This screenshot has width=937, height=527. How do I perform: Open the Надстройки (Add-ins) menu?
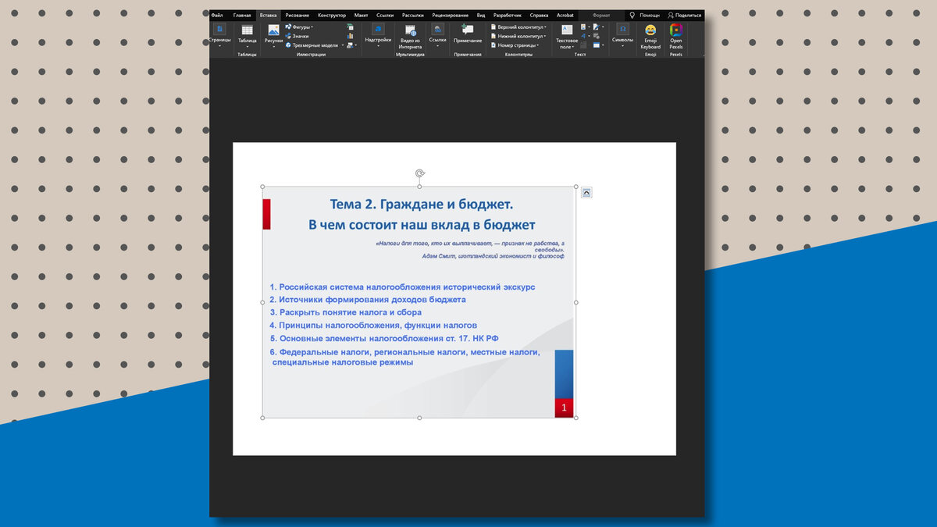tap(378, 36)
